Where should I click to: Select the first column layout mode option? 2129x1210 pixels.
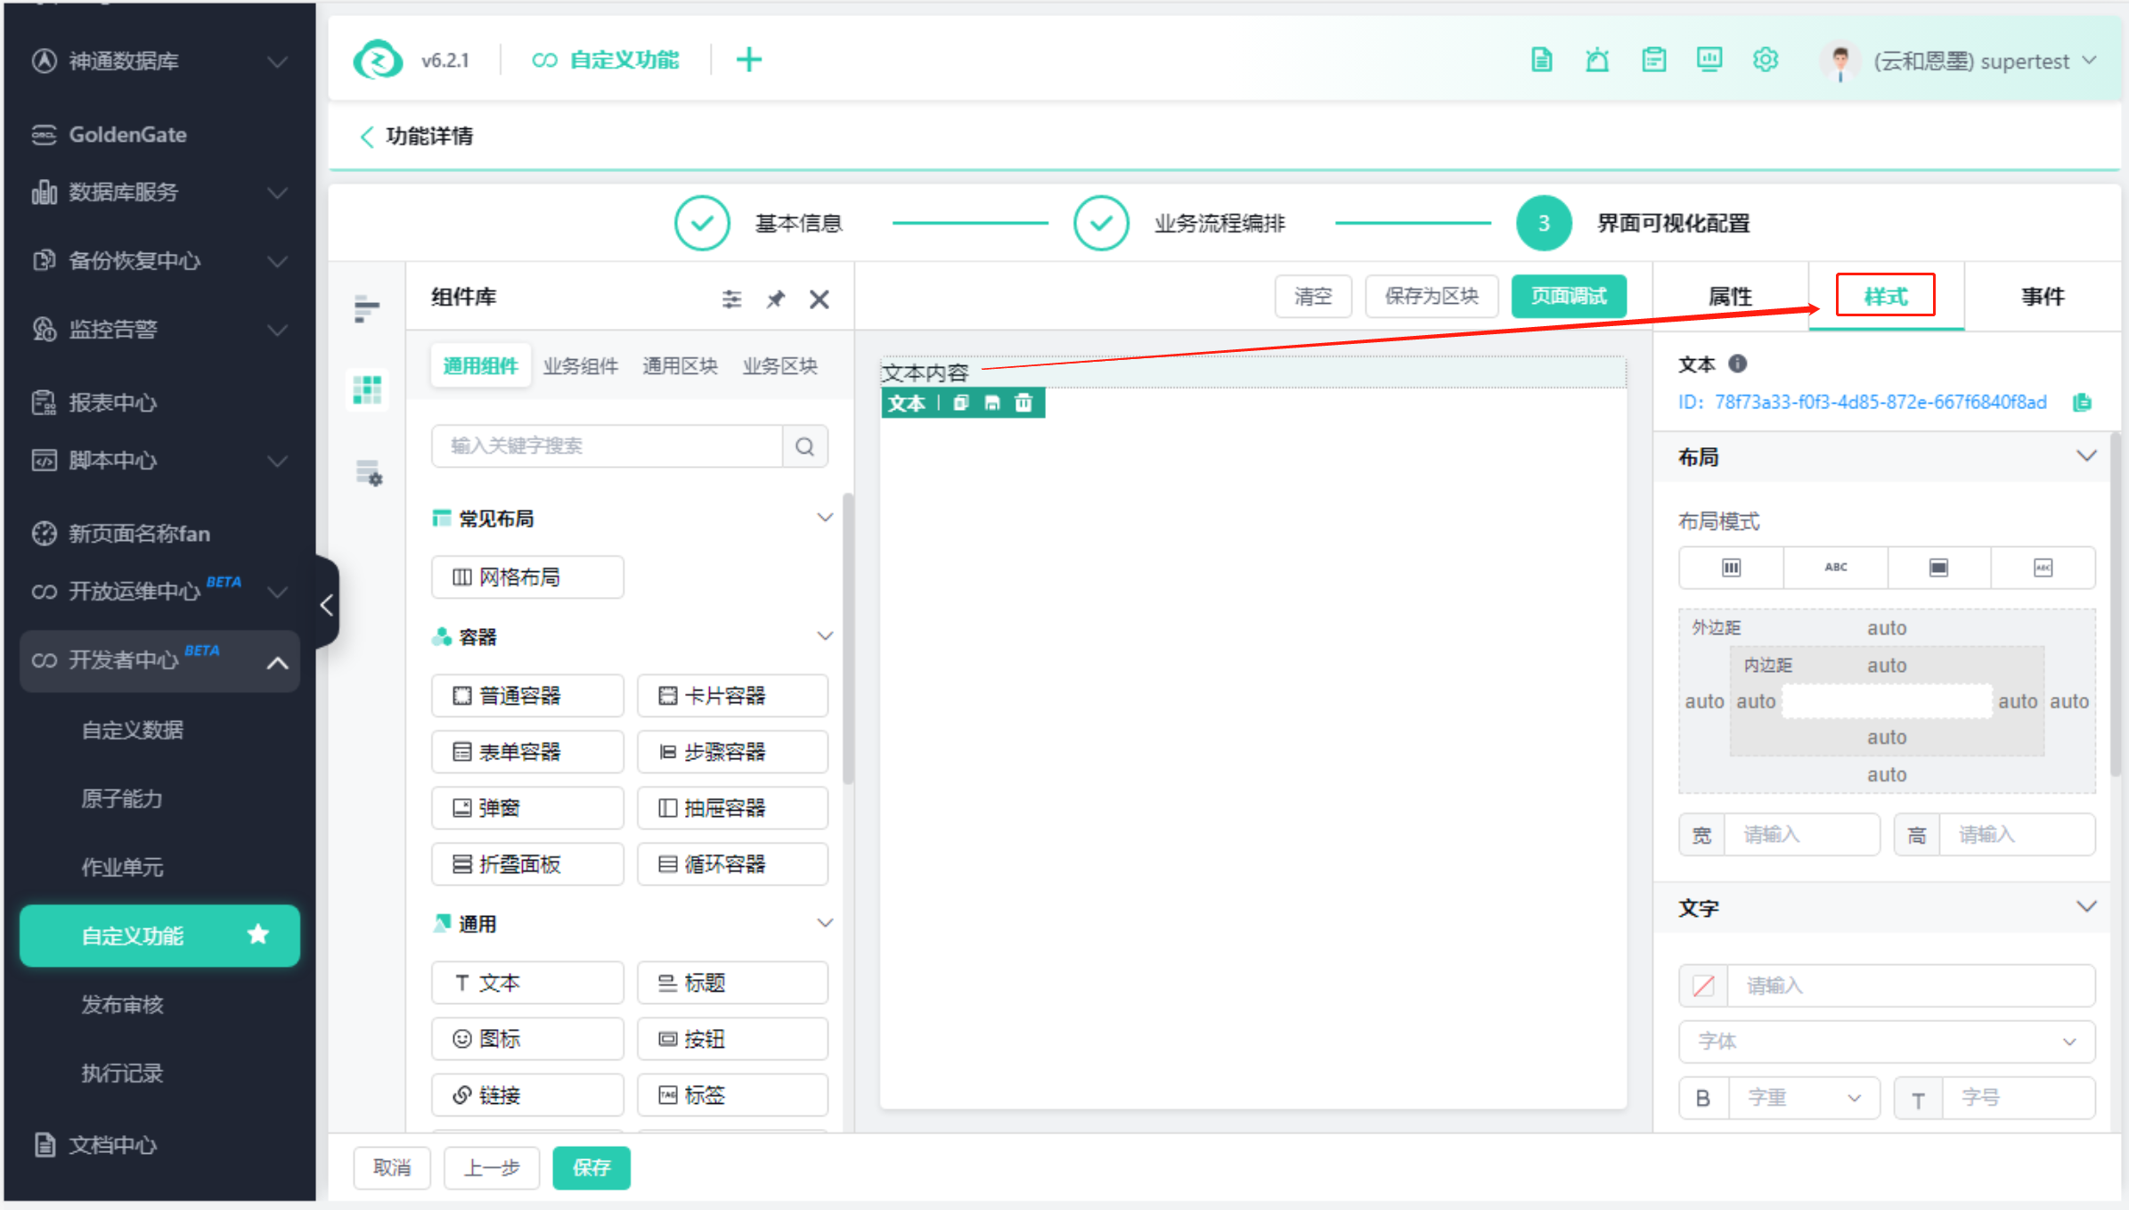coord(1731,568)
